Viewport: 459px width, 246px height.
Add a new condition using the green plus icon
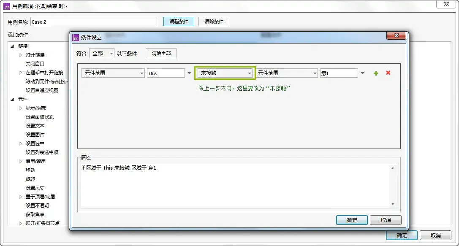(376, 73)
